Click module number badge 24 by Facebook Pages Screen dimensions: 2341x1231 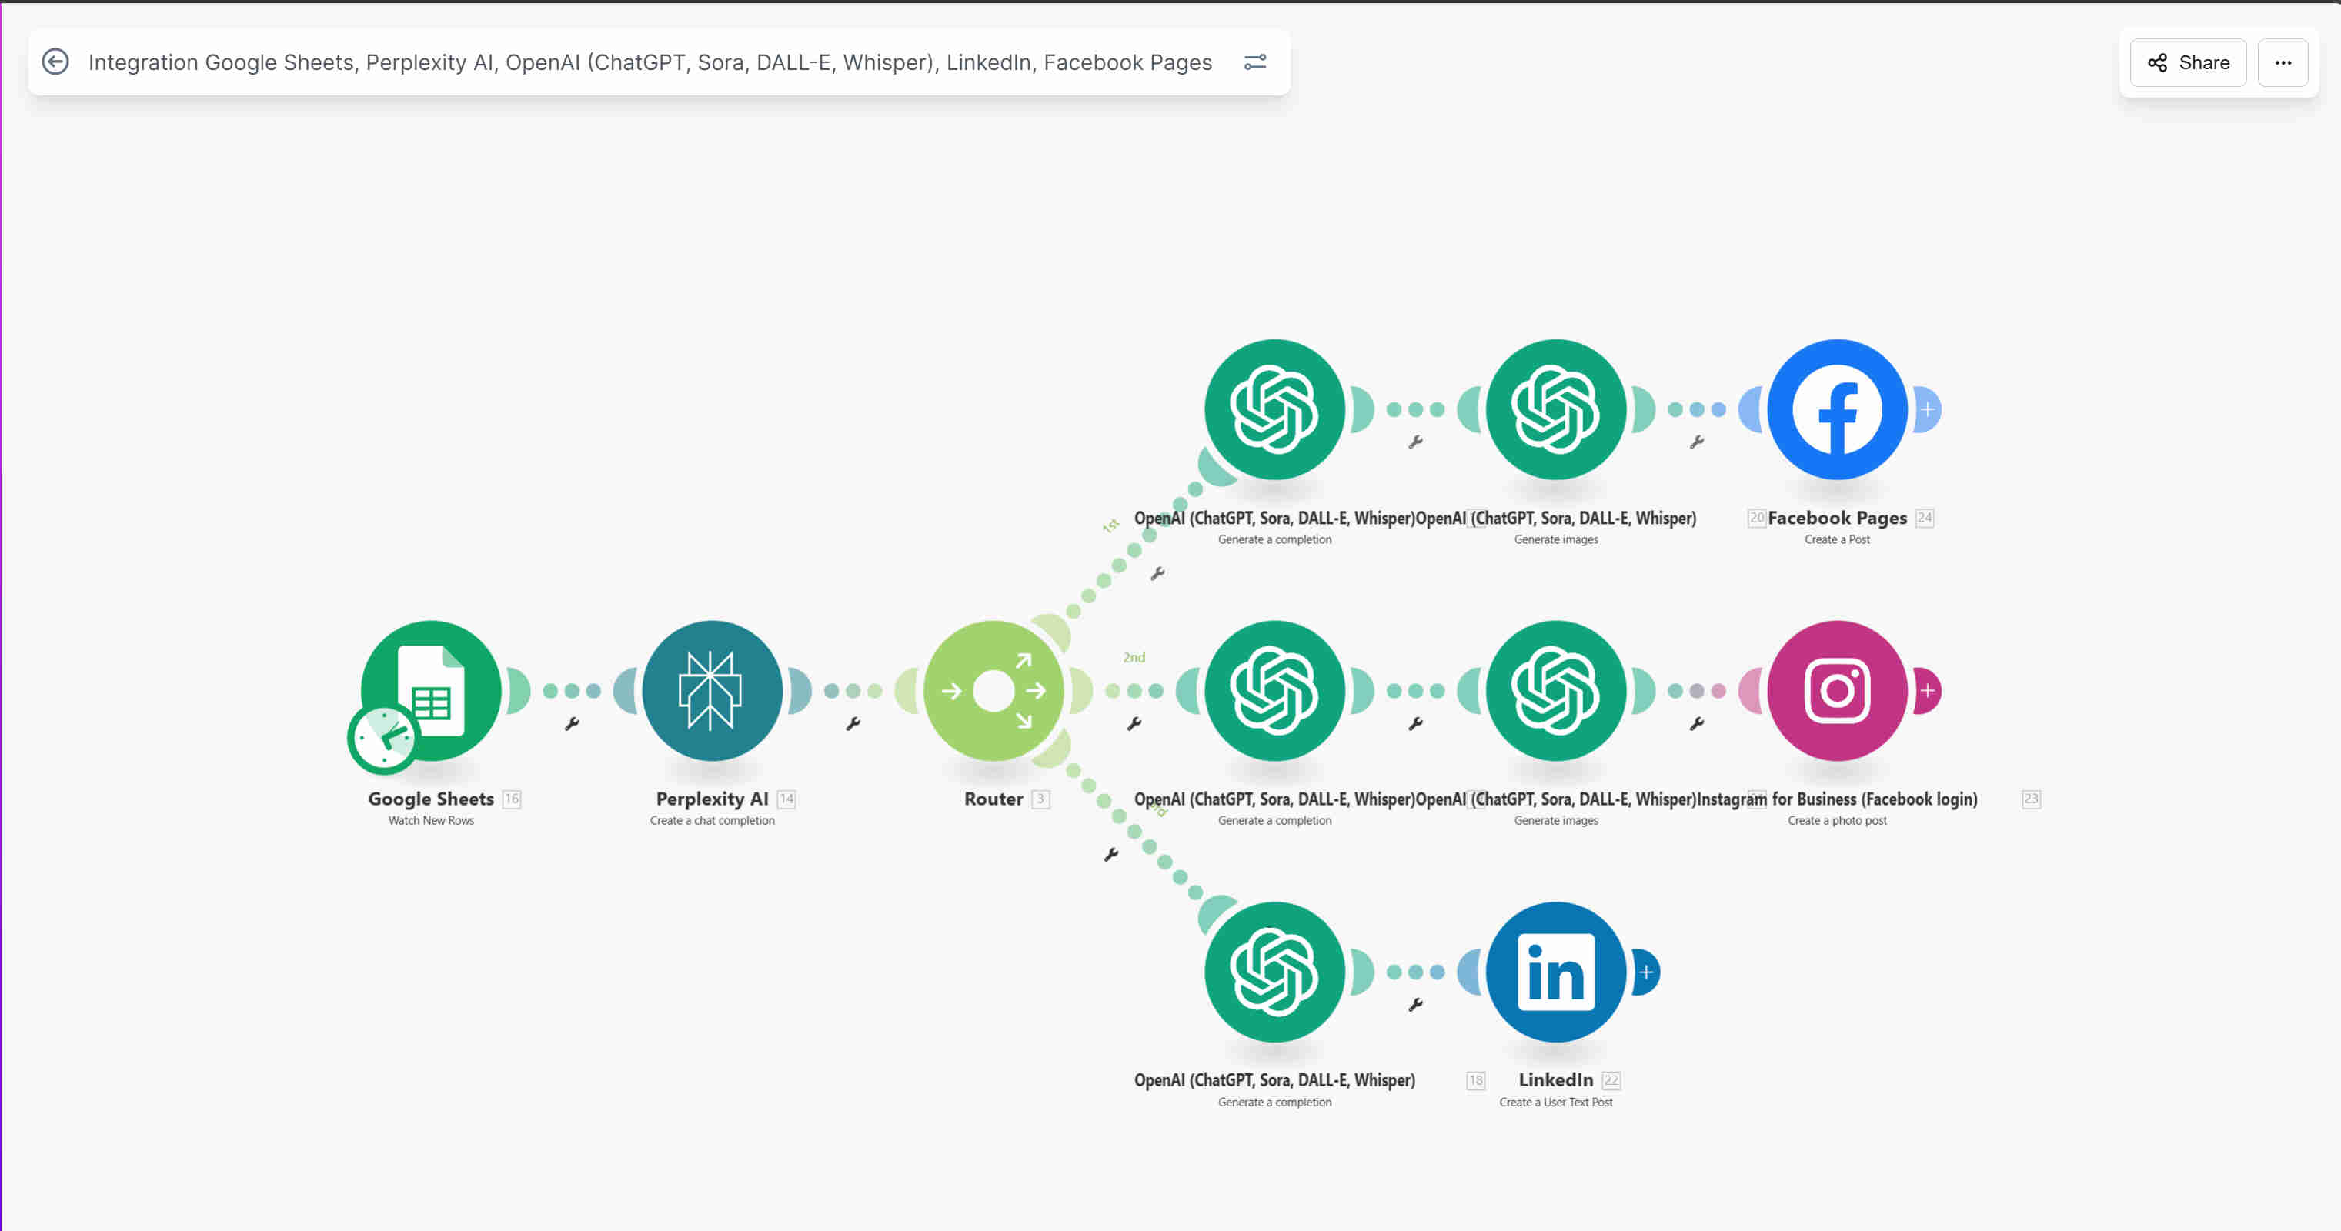[x=1925, y=518]
